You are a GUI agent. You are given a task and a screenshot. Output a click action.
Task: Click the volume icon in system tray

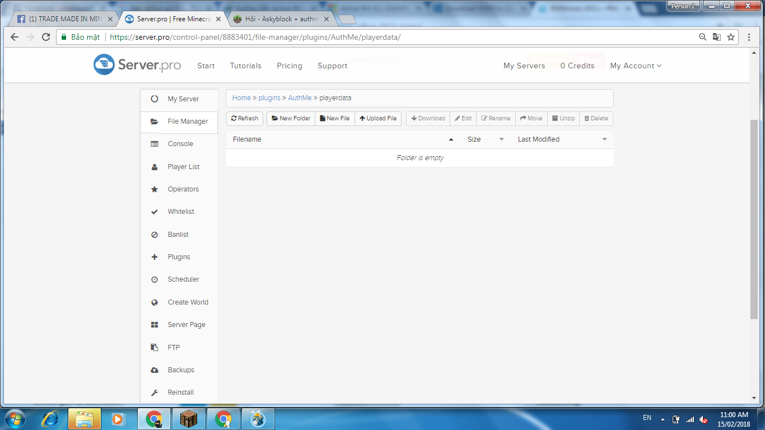pos(703,419)
